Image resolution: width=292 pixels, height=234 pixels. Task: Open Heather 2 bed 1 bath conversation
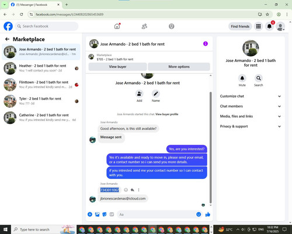(41, 68)
